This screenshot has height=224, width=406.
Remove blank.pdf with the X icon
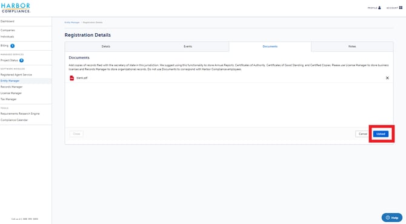tap(387, 78)
